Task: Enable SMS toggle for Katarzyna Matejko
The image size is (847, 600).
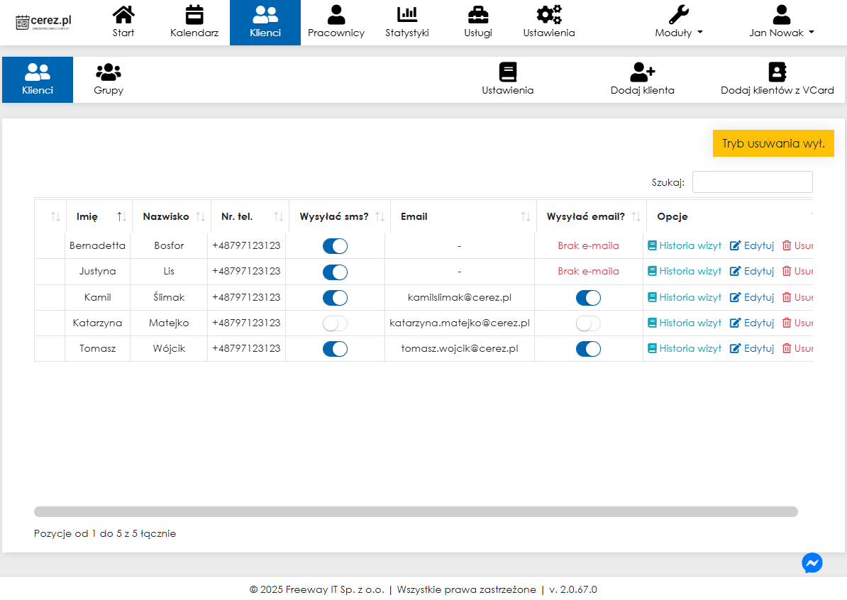Action: point(335,323)
